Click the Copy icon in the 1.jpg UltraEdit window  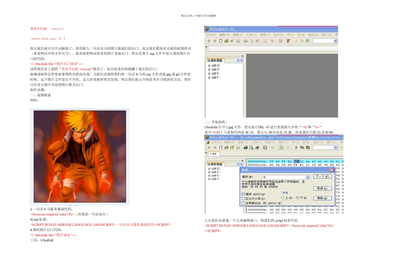click(x=302, y=147)
